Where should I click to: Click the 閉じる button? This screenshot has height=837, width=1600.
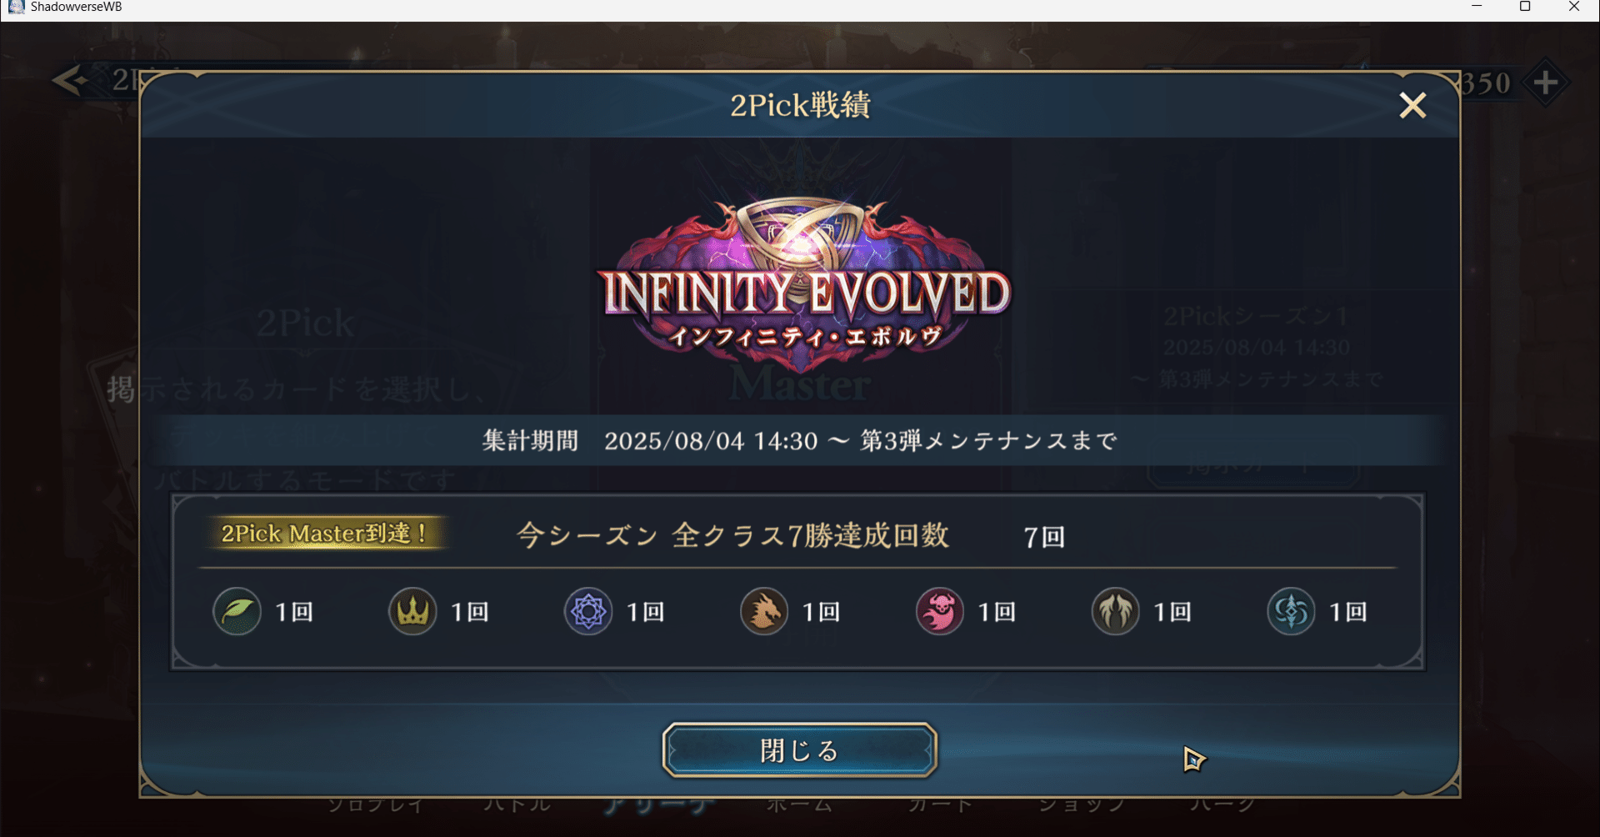click(x=800, y=750)
